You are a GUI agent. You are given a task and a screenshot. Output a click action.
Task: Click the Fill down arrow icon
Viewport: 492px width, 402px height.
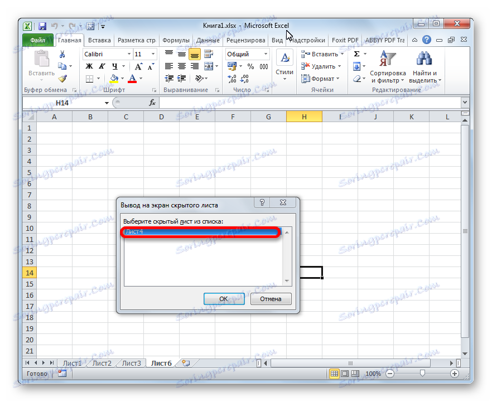click(x=357, y=66)
